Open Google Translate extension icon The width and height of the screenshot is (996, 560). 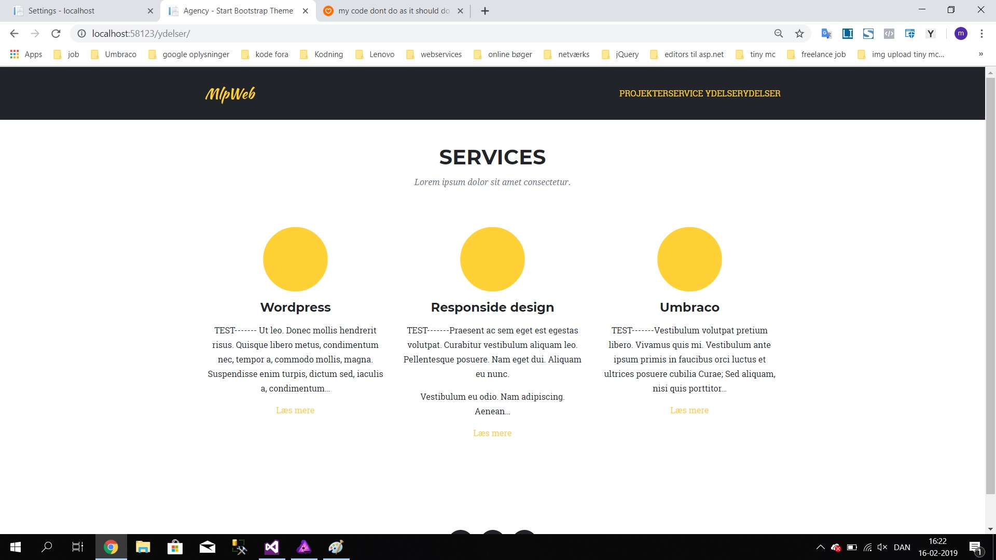(x=826, y=34)
